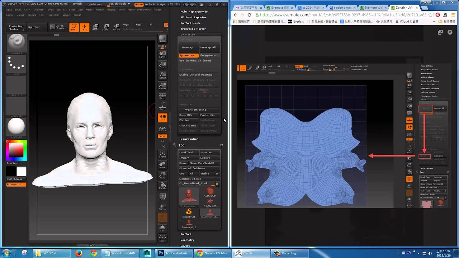Select the Zoom canvas icon
The height and width of the screenshot is (258, 459).
pyautogui.click(x=162, y=64)
